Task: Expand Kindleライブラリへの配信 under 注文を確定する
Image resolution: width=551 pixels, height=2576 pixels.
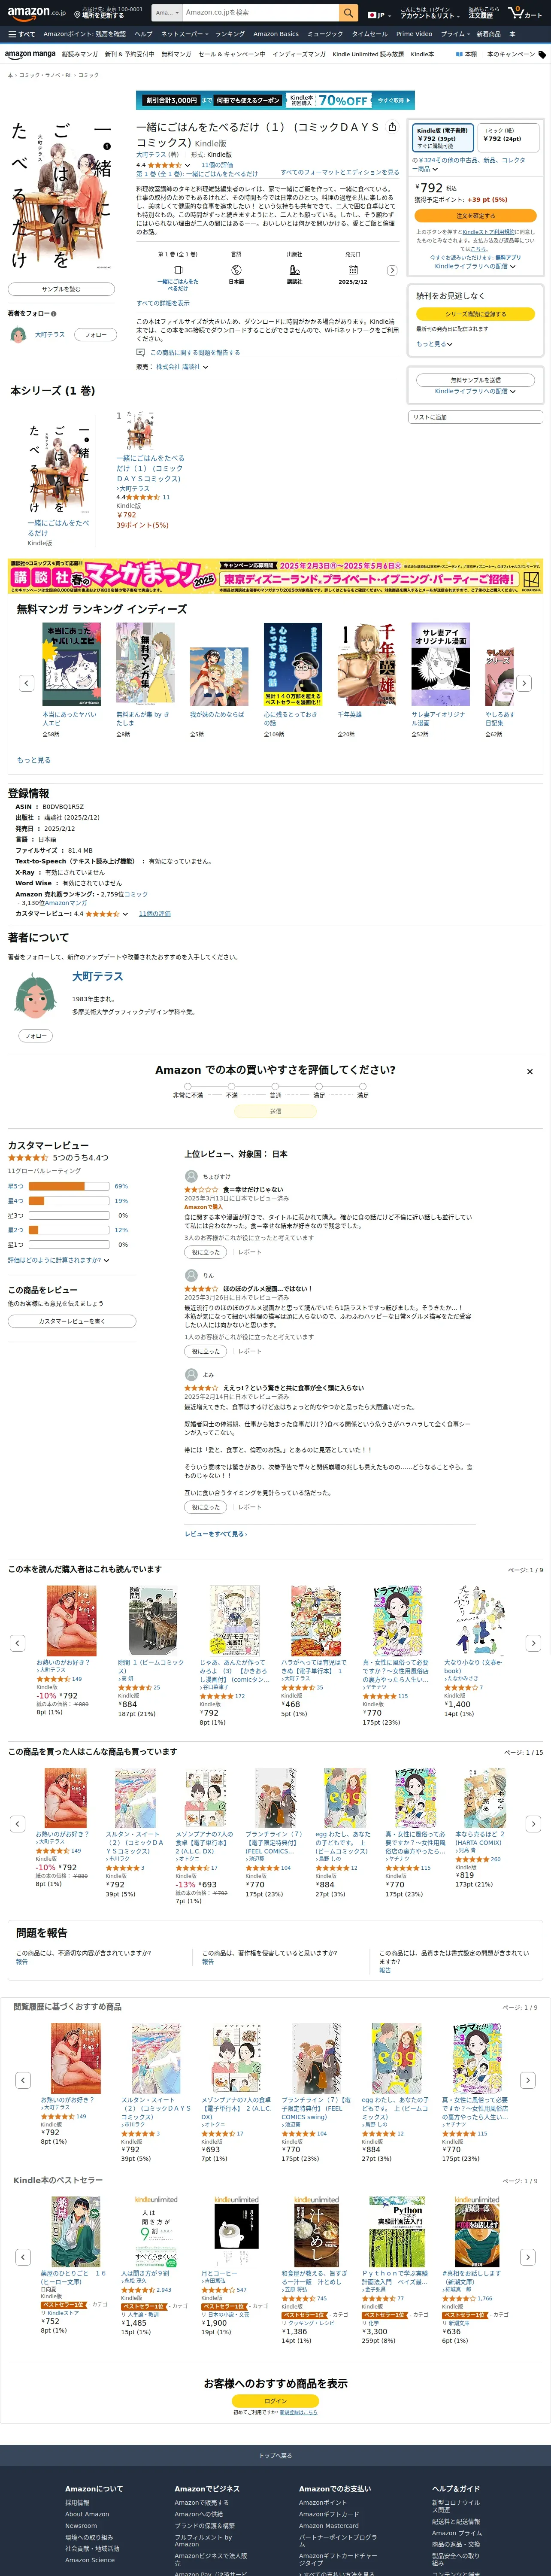Action: [x=475, y=266]
